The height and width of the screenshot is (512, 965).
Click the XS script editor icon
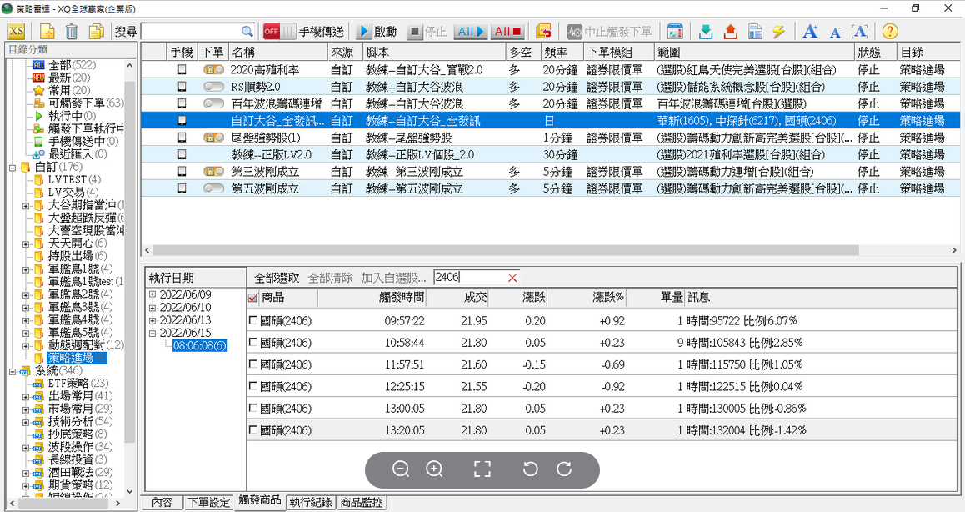(x=17, y=32)
